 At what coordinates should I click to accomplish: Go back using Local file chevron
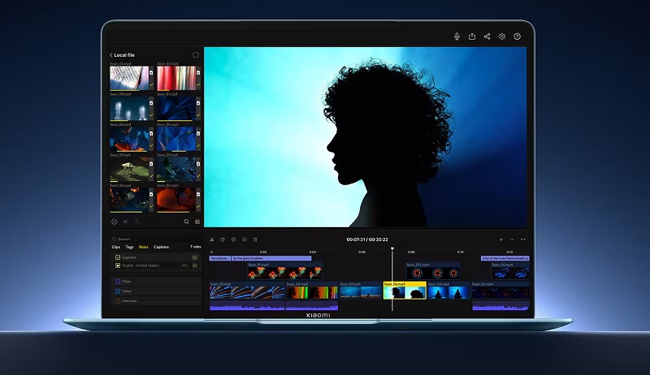point(111,55)
